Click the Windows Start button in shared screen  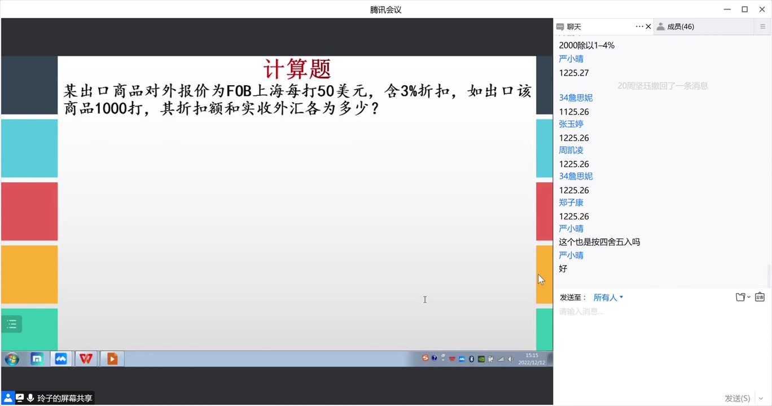click(12, 359)
